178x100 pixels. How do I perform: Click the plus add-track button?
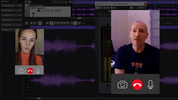click(x=26, y=2)
